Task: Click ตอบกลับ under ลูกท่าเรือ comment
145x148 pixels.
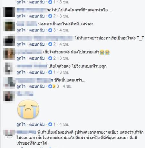Action: coord(37,16)
